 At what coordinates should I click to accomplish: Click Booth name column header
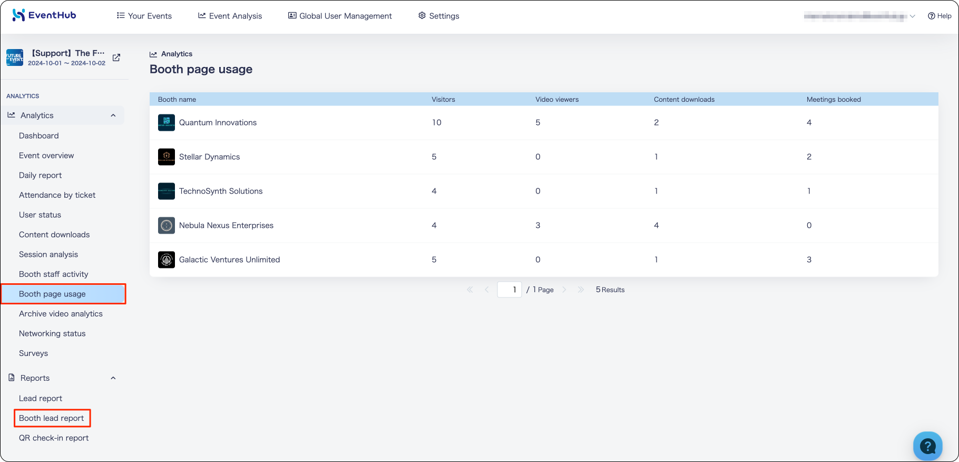[177, 99]
